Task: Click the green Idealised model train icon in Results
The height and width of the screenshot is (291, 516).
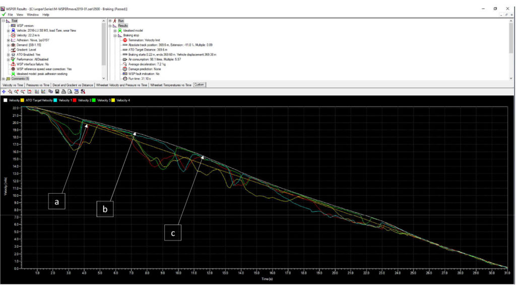Action: click(120, 30)
